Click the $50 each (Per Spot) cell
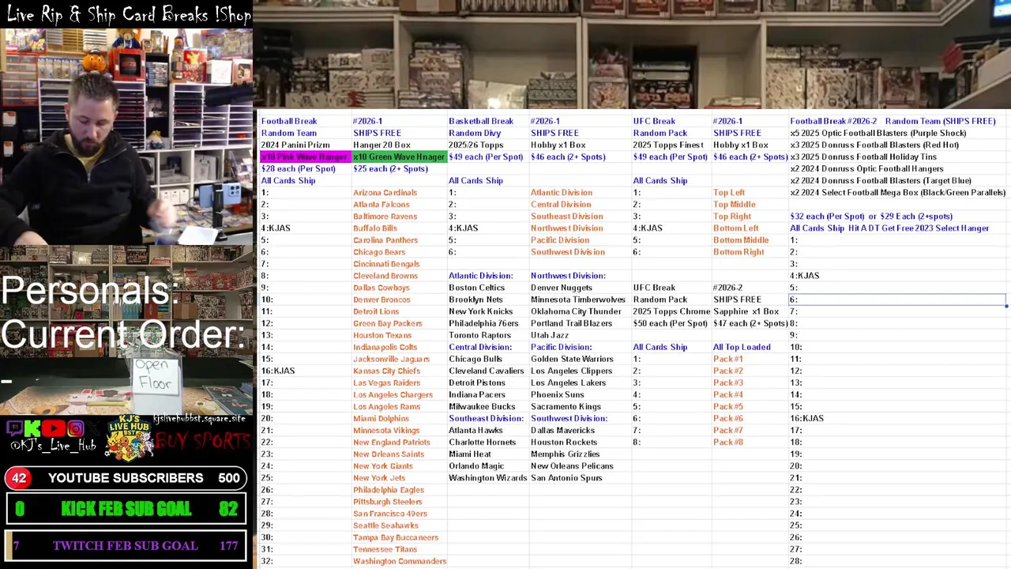The height and width of the screenshot is (569, 1011). (670, 323)
